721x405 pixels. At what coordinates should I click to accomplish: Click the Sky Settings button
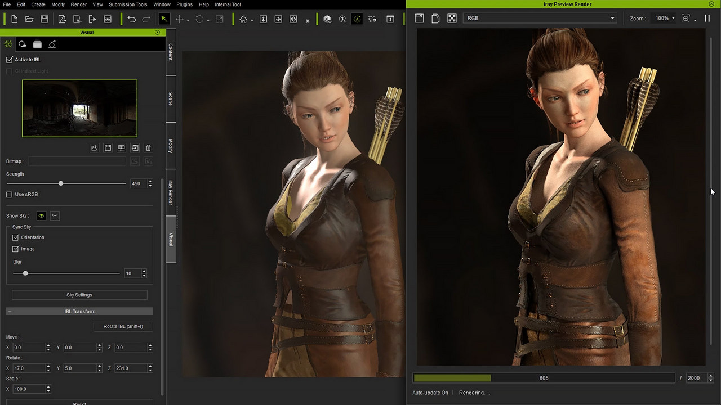[79, 295]
